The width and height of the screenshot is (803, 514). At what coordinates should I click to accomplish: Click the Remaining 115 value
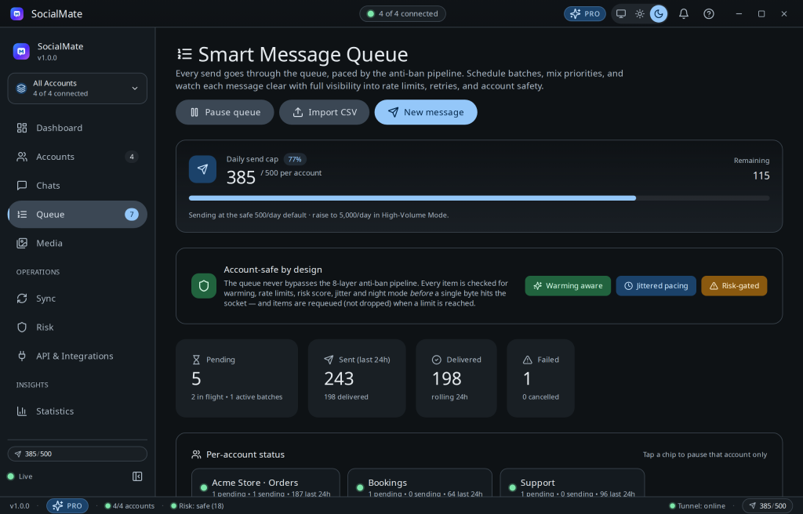click(761, 176)
